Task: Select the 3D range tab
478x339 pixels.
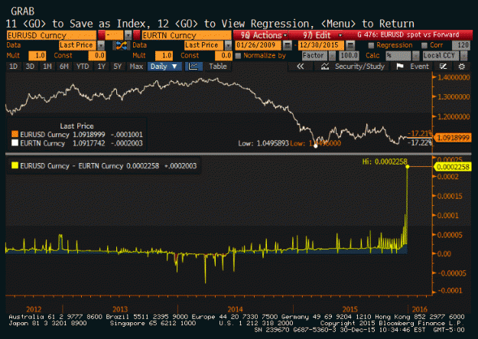Action: [x=30, y=67]
